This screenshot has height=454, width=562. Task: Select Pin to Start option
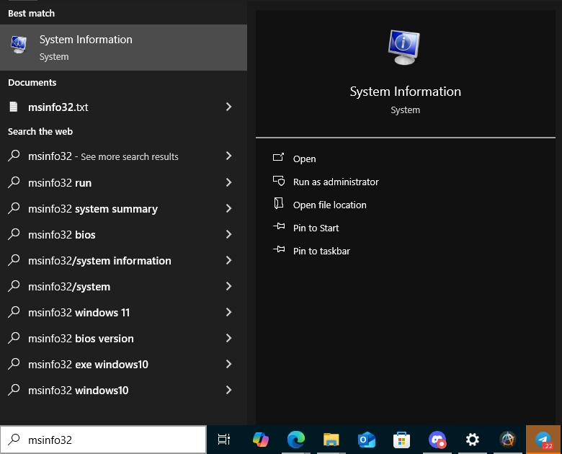coord(316,228)
